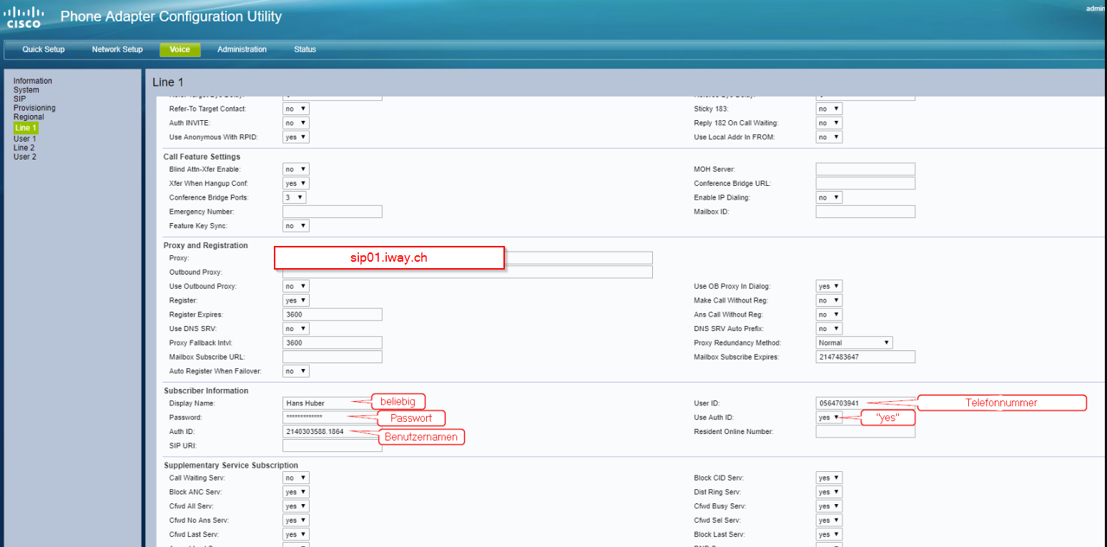1107x547 pixels.
Task: Expand the Use Outbound Proxy dropdown
Action: [x=296, y=286]
